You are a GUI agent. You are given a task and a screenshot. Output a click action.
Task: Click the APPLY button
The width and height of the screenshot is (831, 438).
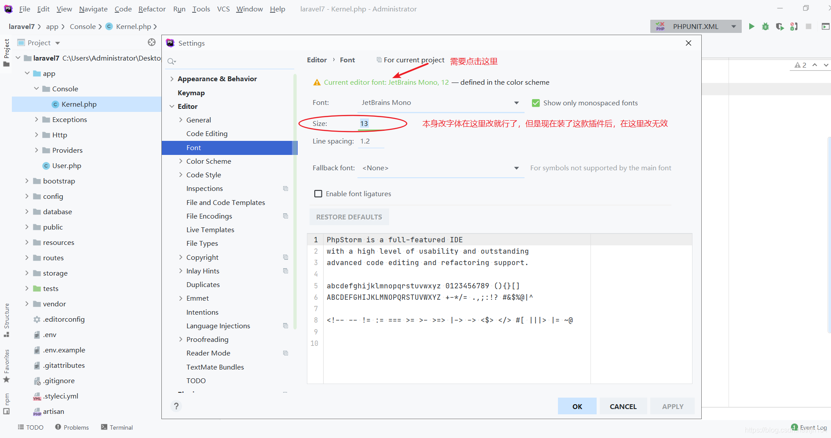(673, 406)
